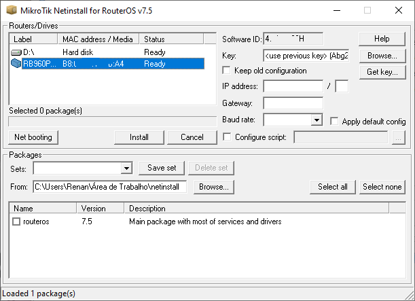The width and height of the screenshot is (415, 301).
Task: Click the Status column header in drives list
Action: (171, 39)
